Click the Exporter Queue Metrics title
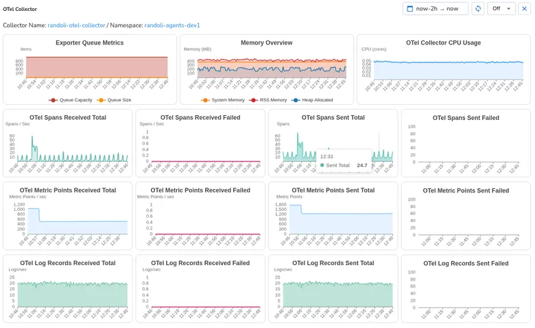 tap(89, 42)
